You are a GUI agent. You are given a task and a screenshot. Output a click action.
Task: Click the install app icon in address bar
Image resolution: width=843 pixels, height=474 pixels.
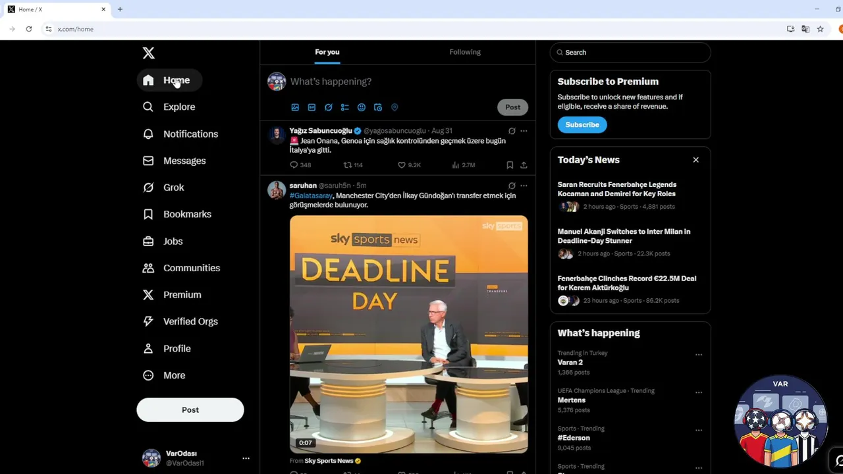click(790, 29)
